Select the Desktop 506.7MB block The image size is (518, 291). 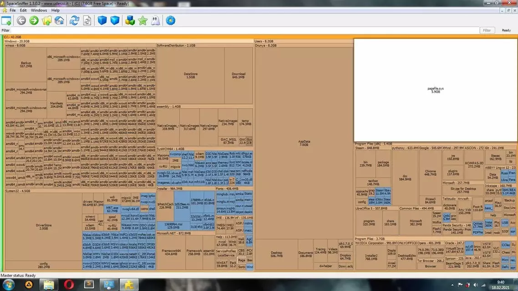pyautogui.click(x=276, y=254)
